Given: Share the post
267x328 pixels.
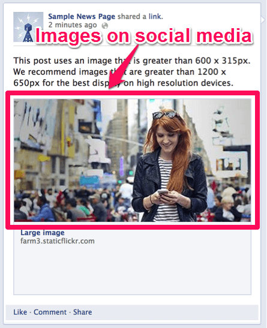Looking at the screenshot, I should 82,312.
